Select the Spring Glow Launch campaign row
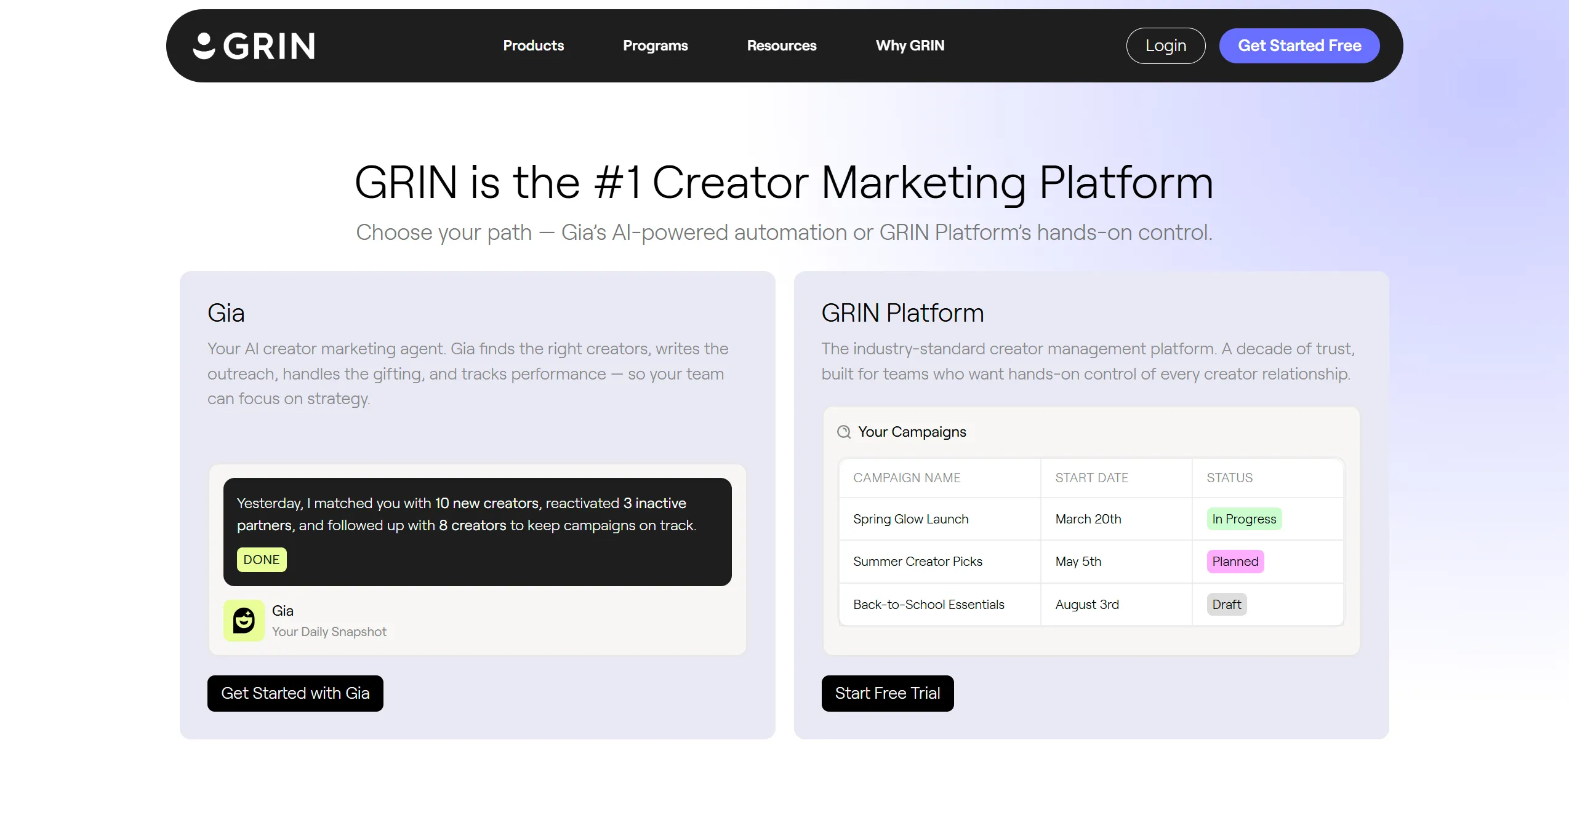The height and width of the screenshot is (831, 1569). coord(910,519)
